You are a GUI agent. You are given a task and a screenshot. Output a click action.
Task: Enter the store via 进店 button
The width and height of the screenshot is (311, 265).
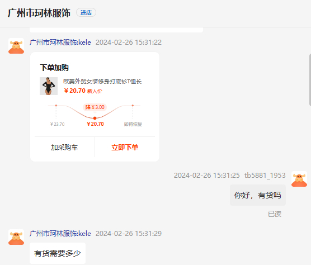point(86,12)
